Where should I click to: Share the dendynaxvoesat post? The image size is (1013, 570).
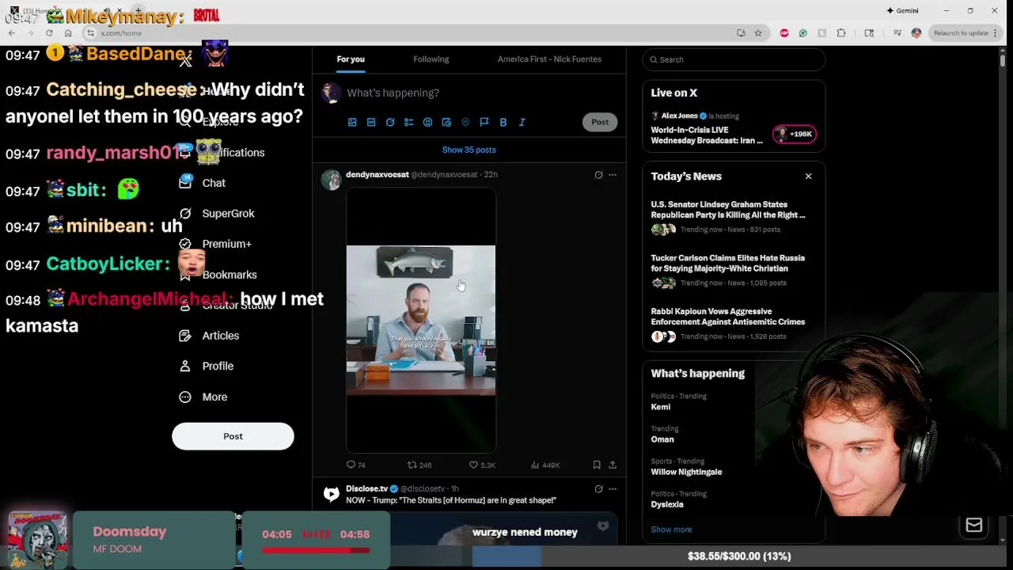point(613,465)
